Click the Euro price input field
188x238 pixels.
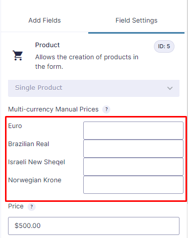point(133,131)
